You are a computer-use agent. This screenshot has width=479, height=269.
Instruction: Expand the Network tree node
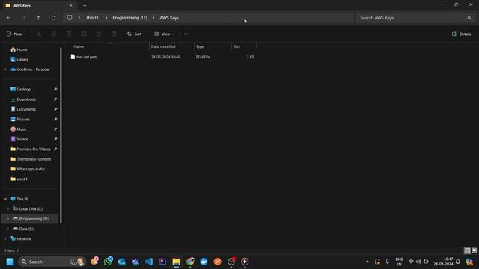pos(5,239)
